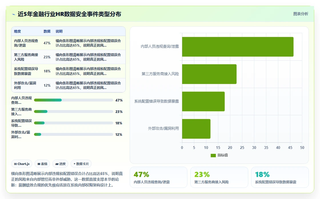Screen dimensions: 320x199
Task: Click the x-axis tick labeled 50
Action: [x=302, y=148]
